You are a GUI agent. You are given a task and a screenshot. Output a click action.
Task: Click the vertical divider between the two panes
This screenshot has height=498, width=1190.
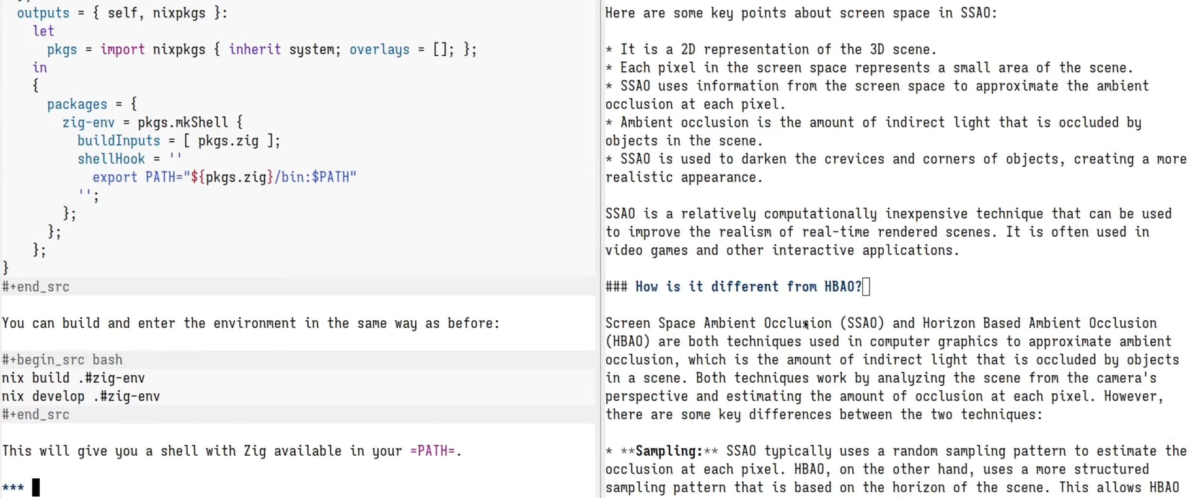(599, 249)
